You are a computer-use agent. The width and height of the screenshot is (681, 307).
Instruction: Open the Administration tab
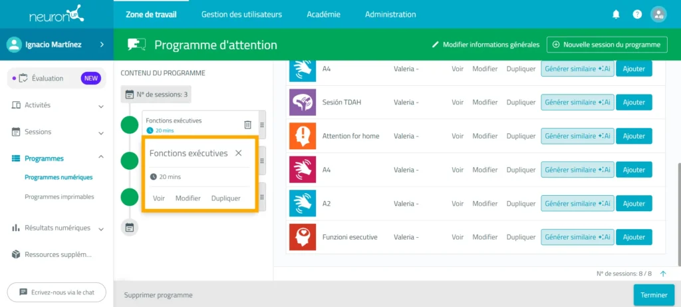390,15
